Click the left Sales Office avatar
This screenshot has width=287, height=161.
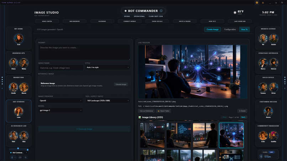263,87
